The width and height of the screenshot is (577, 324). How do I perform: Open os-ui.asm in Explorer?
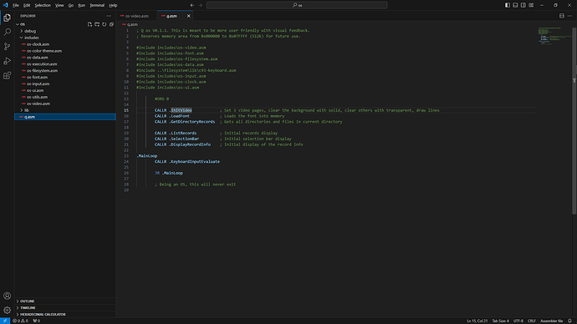pyautogui.click(x=65, y=90)
